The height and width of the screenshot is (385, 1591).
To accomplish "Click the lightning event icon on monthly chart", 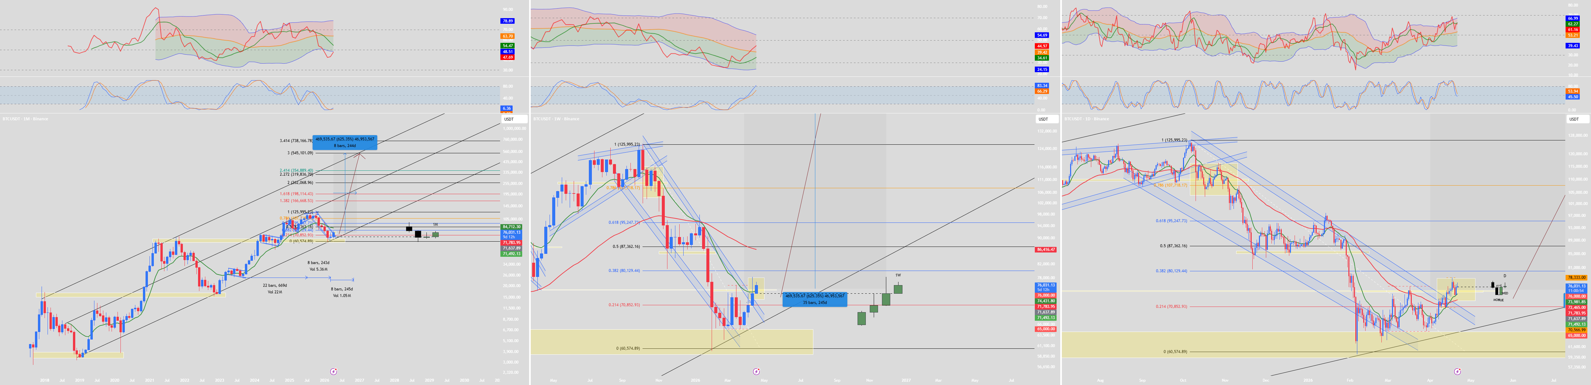I will 333,371.
